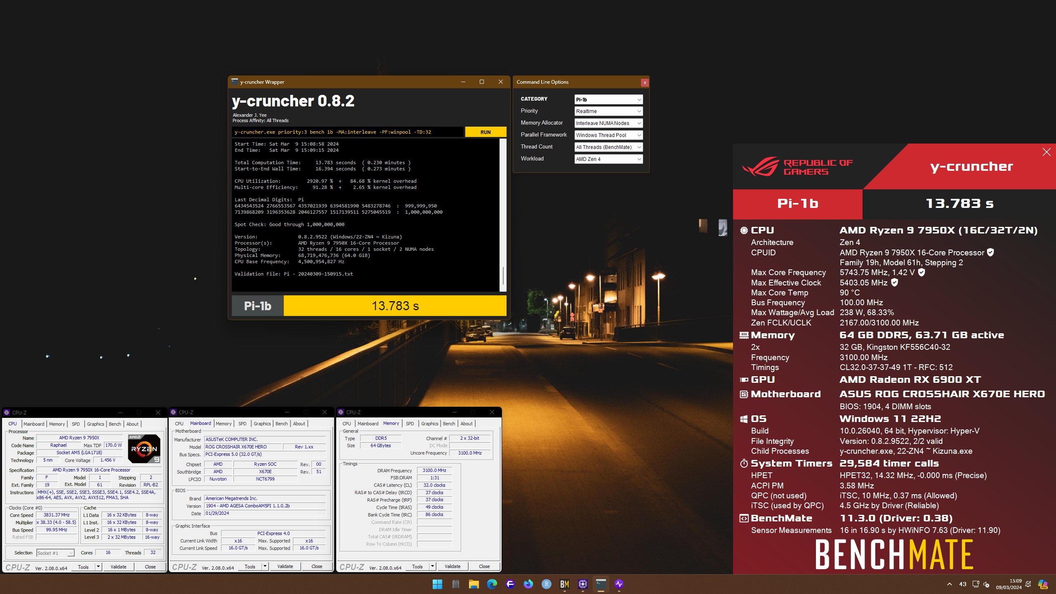
Task: Open Copilot preview icon in tray
Action: (x=1043, y=584)
